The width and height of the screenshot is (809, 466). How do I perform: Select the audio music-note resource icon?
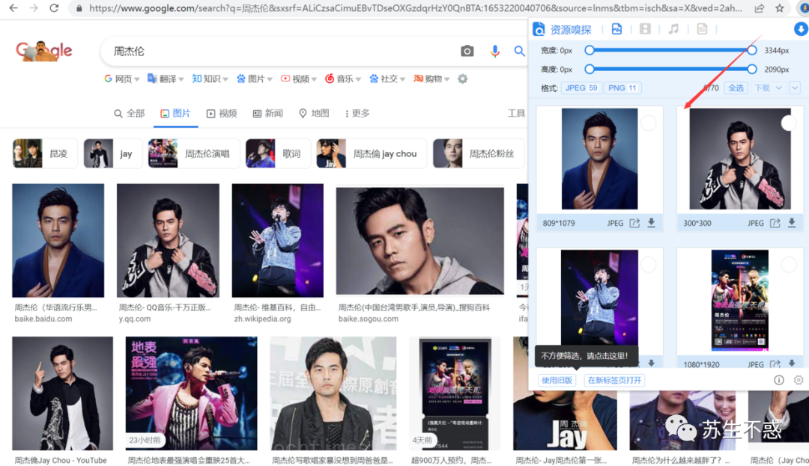(673, 29)
